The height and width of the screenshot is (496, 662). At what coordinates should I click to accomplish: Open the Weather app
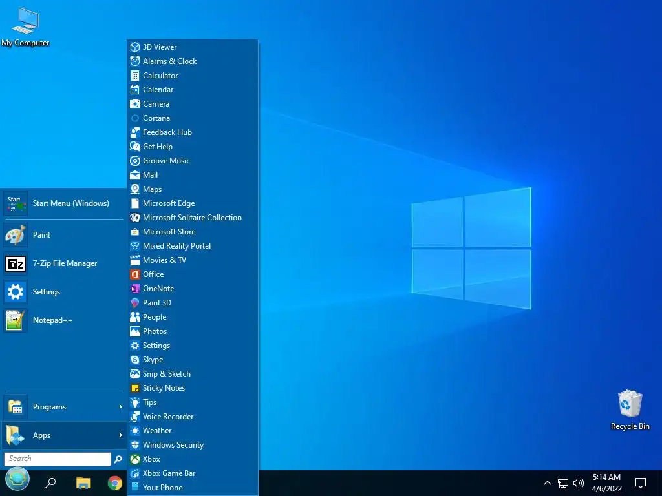(x=193, y=431)
